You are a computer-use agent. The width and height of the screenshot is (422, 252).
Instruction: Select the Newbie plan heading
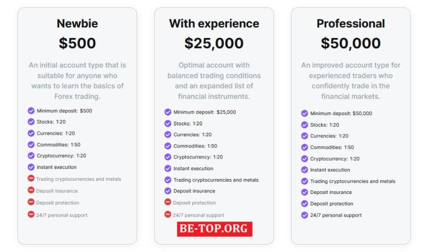pyautogui.click(x=77, y=24)
